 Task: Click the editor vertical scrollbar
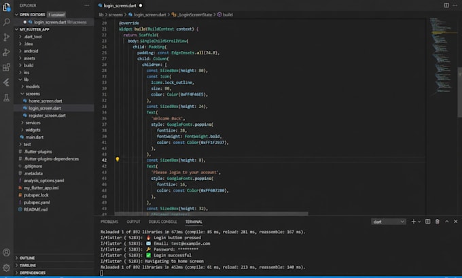click(459, 92)
